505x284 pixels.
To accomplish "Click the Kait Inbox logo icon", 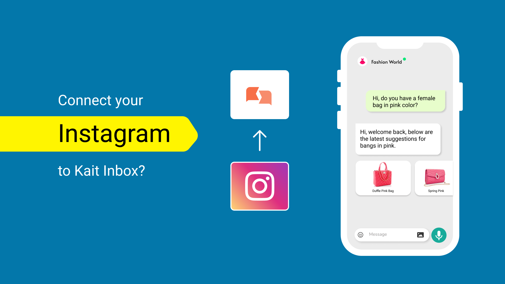I will point(260,95).
